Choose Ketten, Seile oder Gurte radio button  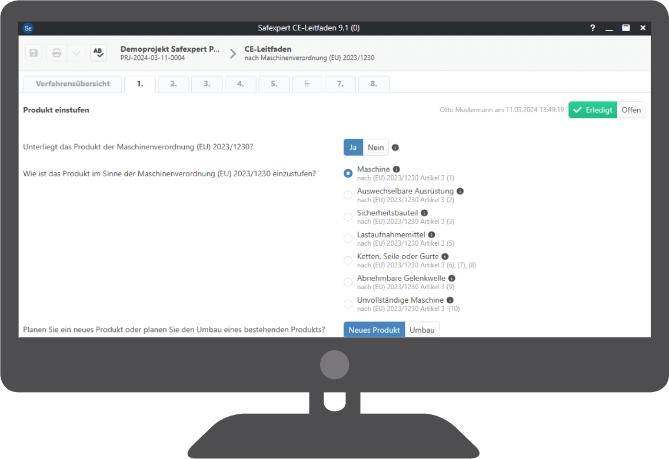[x=348, y=260]
